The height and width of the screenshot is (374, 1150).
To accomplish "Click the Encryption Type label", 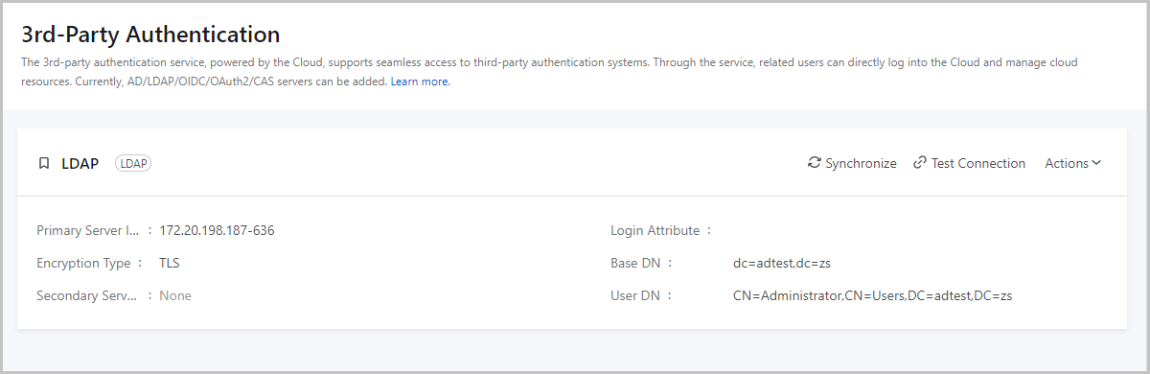I will click(x=83, y=263).
